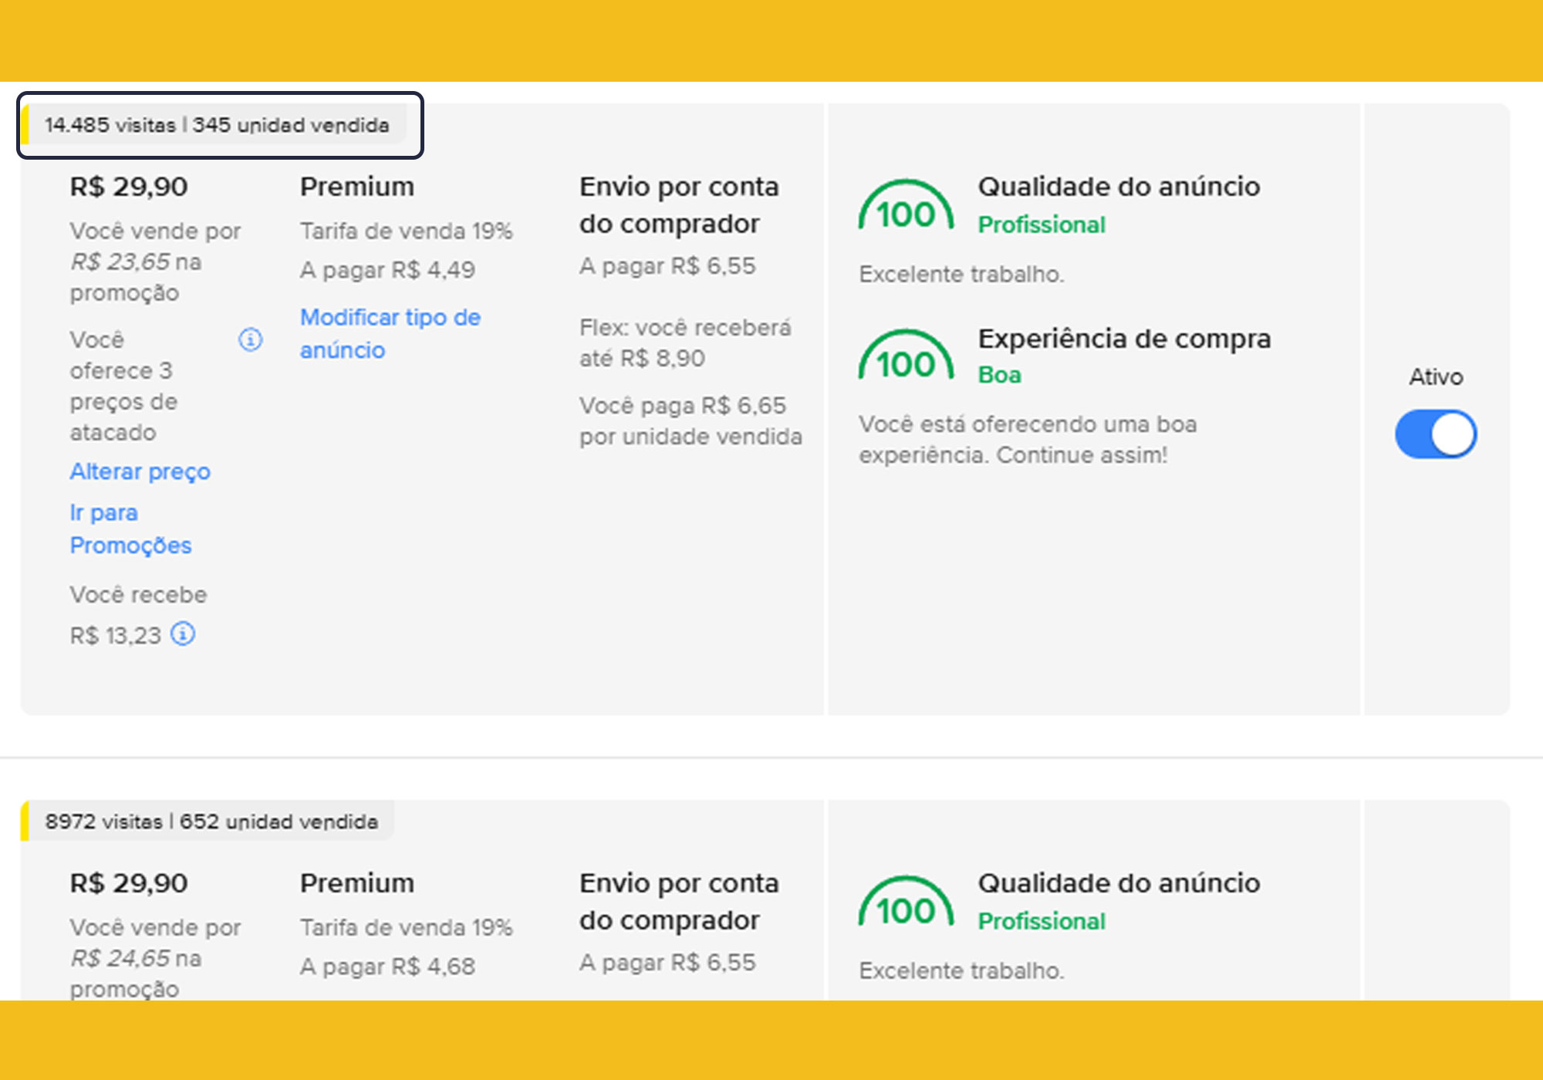The image size is (1543, 1080).
Task: Select the 14.485 visitas stats badge
Action: [217, 125]
